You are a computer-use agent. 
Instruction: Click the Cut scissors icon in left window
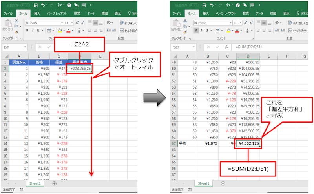[x=16, y=21]
